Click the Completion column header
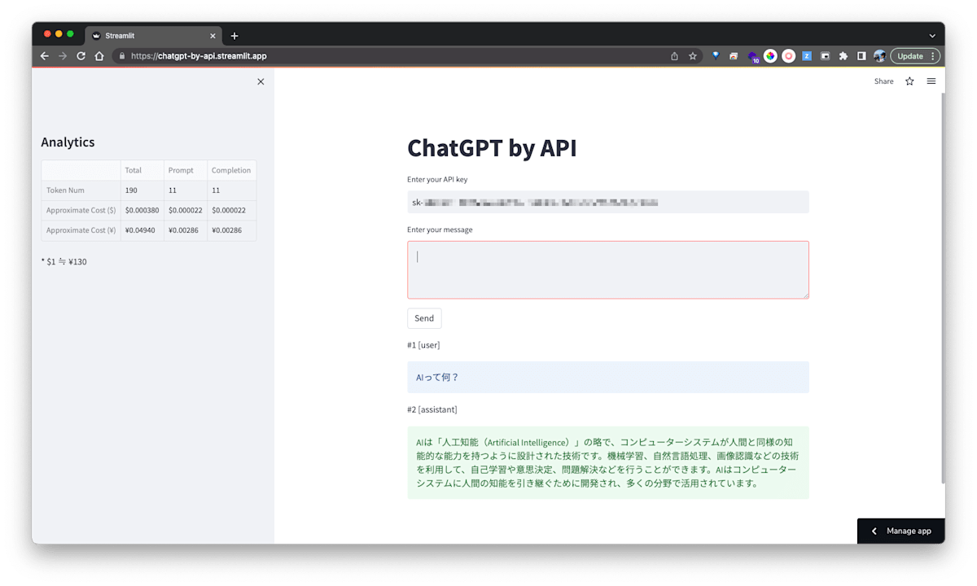The width and height of the screenshot is (977, 586). click(232, 170)
